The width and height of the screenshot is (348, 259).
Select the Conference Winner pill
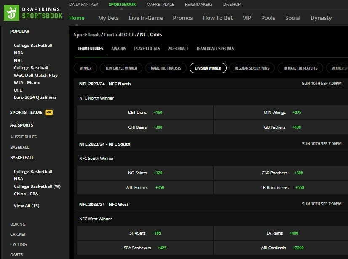click(x=121, y=68)
